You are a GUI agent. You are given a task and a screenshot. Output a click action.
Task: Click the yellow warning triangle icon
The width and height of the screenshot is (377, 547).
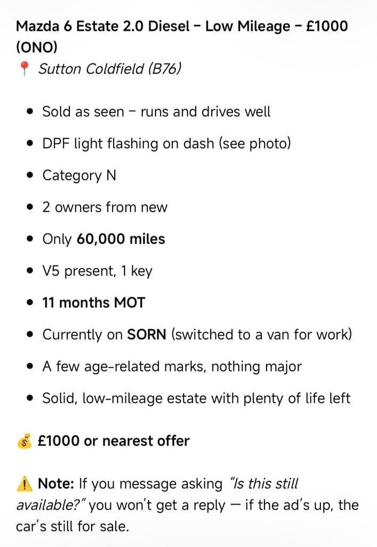[24, 484]
